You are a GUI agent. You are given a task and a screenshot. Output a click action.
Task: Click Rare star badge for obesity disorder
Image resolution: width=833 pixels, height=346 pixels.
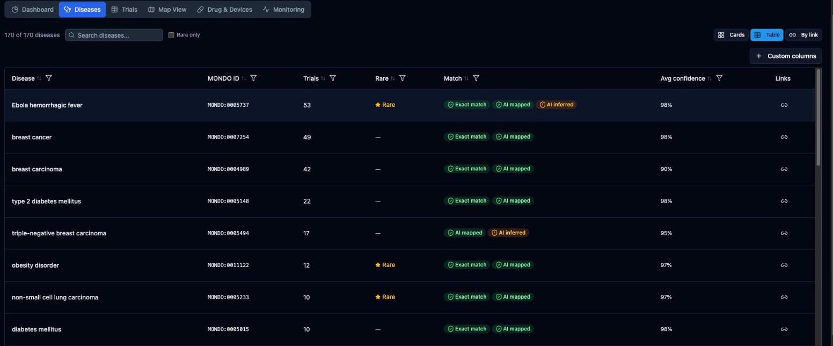[x=385, y=265]
